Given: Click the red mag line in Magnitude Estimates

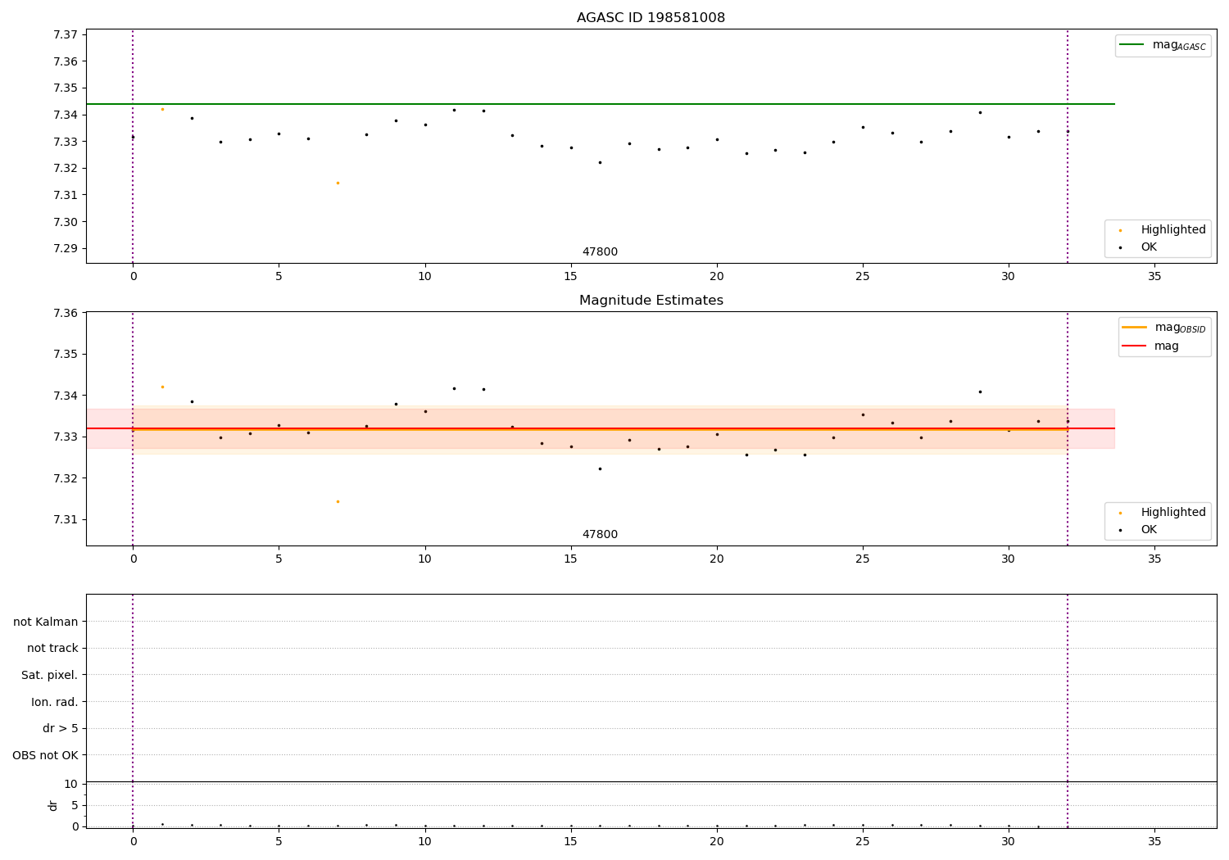Looking at the screenshot, I should click(x=600, y=428).
